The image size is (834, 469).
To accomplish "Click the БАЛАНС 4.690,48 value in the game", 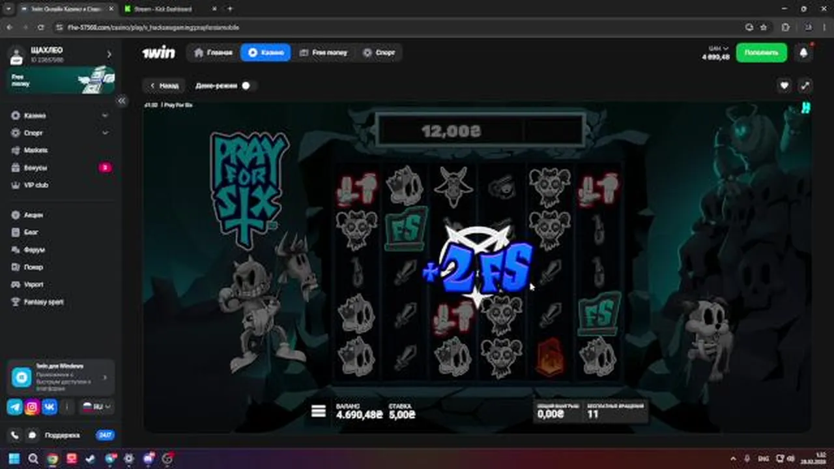I will pos(359,412).
